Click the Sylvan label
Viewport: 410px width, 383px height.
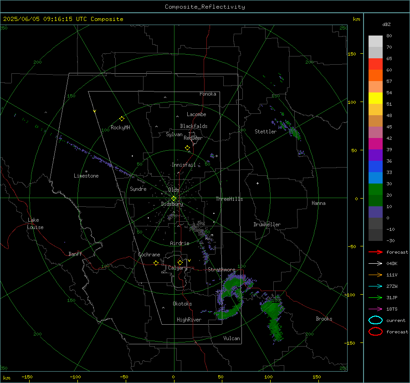(174, 134)
